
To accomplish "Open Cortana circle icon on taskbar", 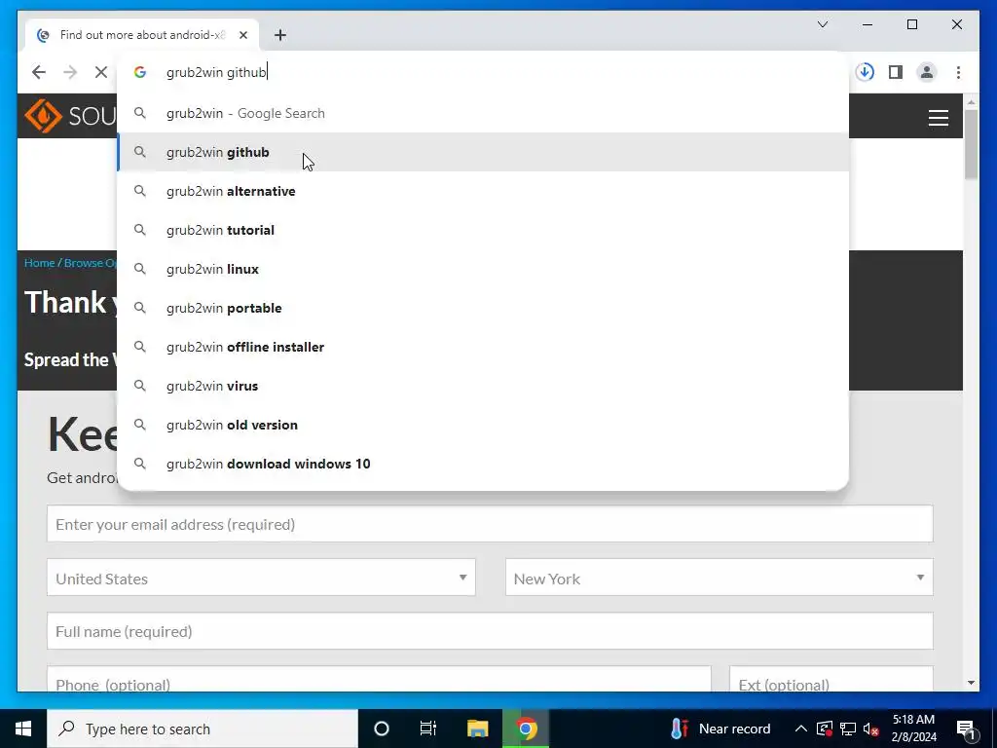I will pyautogui.click(x=381, y=729).
